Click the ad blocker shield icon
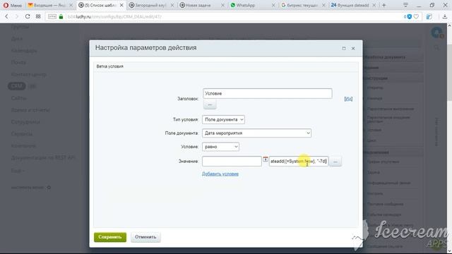The image size is (452, 254). click(x=410, y=17)
